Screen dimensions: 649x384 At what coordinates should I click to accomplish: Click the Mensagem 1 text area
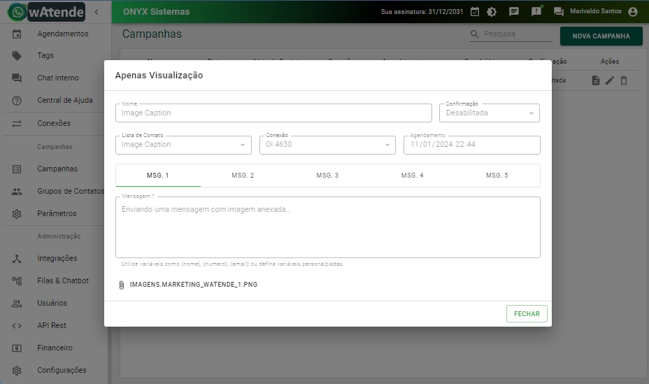coord(328,227)
